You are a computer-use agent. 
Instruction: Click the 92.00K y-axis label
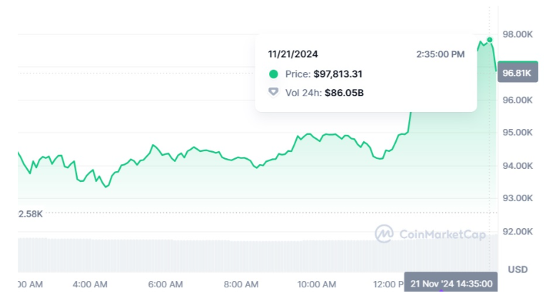click(x=518, y=231)
